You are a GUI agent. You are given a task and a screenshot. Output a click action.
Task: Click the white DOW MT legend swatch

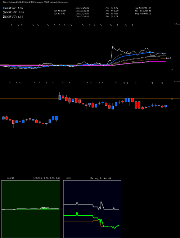tap(4, 12)
